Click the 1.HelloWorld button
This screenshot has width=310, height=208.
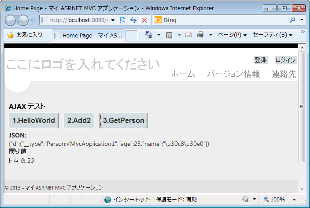pyautogui.click(x=33, y=120)
